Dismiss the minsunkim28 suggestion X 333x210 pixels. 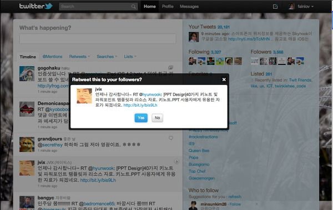(256, 204)
